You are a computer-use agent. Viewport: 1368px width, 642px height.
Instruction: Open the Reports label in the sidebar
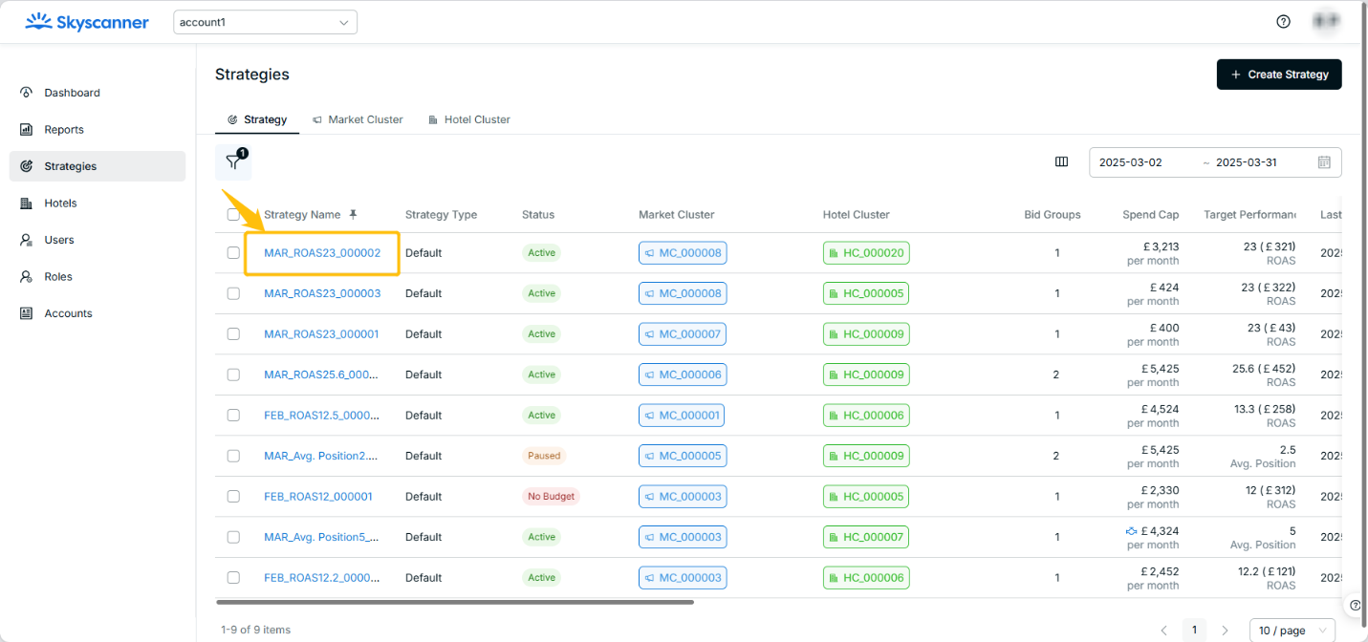tap(64, 129)
